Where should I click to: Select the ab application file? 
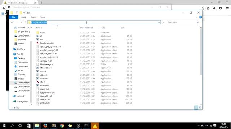point(41,36)
